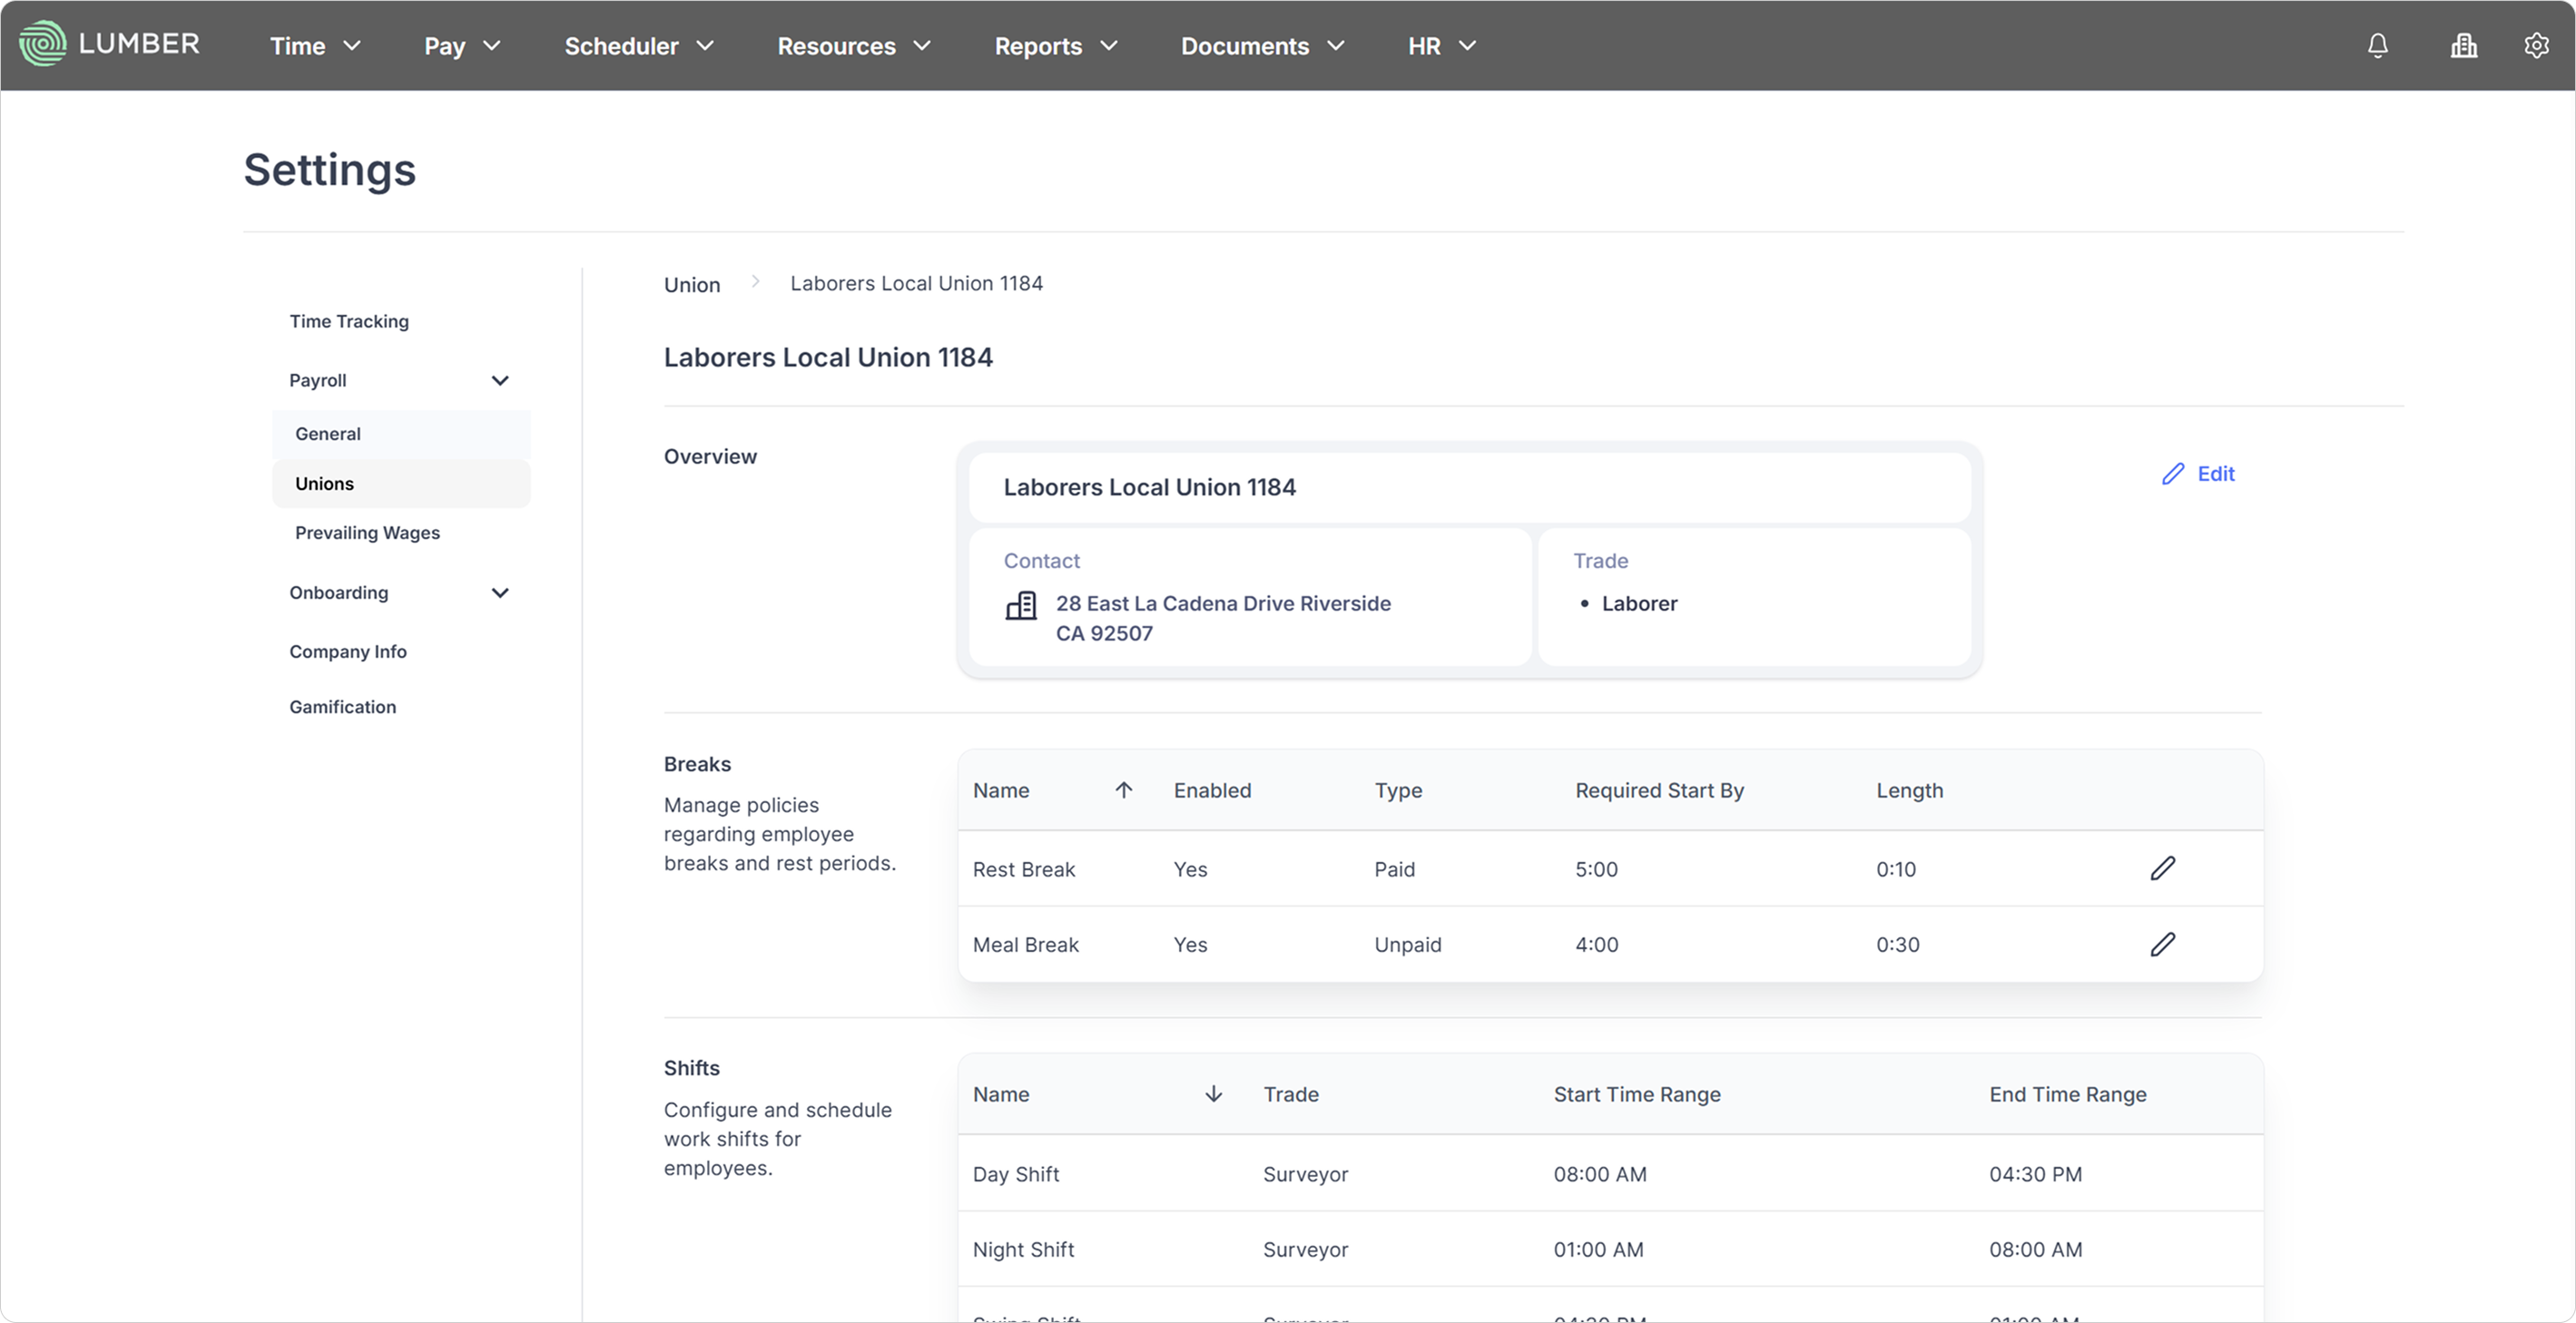Sort Shifts table by Name arrow
The width and height of the screenshot is (2576, 1323).
1213,1094
